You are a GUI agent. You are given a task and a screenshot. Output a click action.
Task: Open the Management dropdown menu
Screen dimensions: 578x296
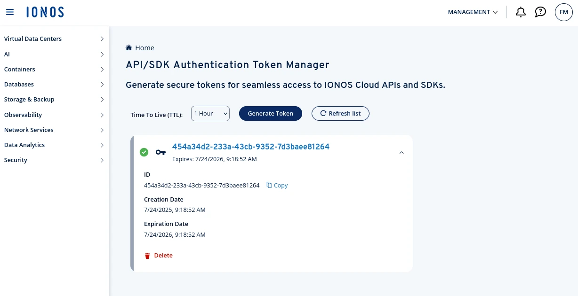point(473,12)
